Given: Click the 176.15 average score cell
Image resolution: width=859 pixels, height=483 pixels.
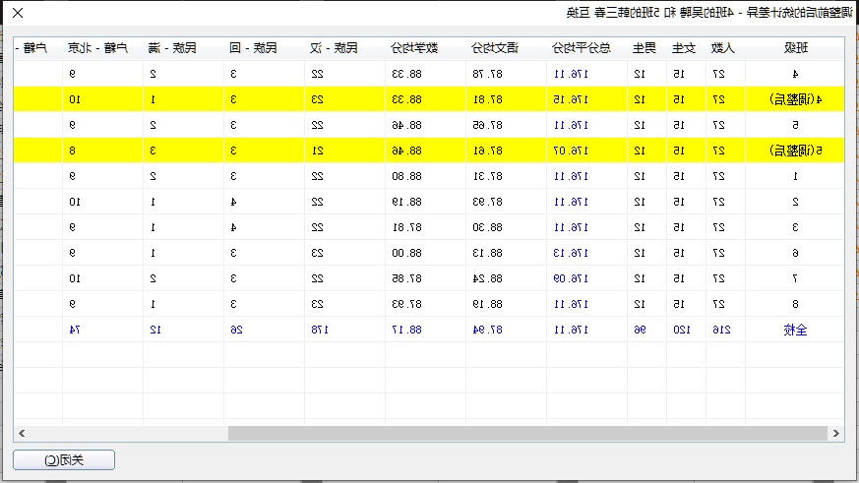Looking at the screenshot, I should [586, 99].
